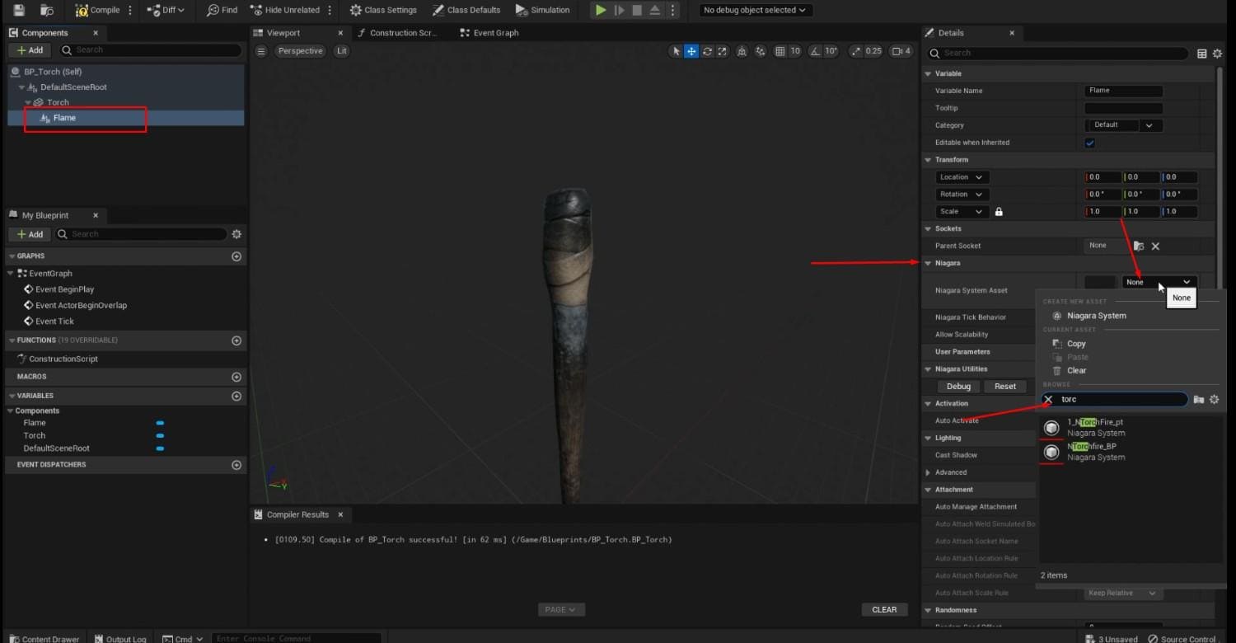
Task: Click the Eject playback button
Action: click(654, 10)
